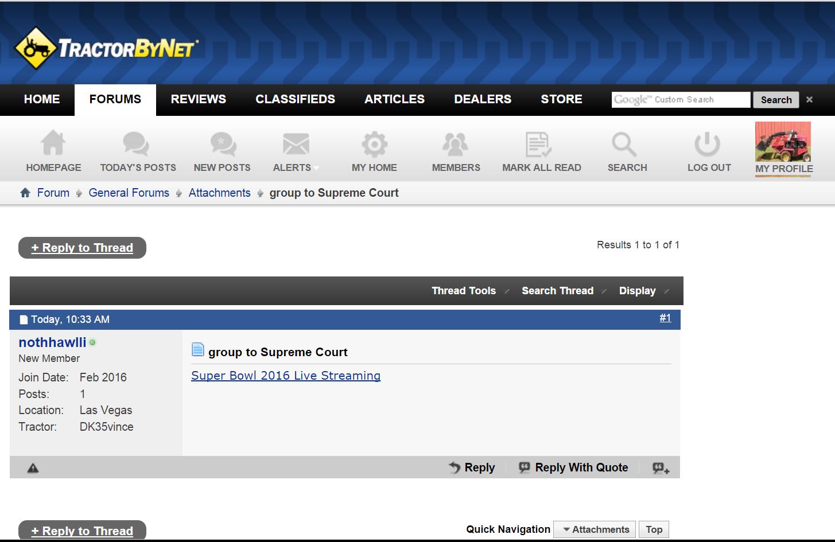Click the report post warning triangle icon

tap(33, 468)
